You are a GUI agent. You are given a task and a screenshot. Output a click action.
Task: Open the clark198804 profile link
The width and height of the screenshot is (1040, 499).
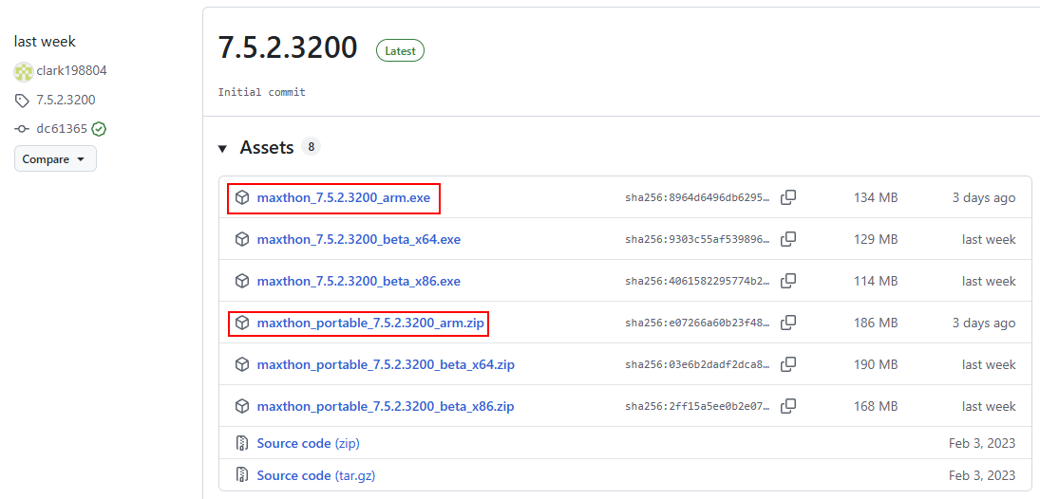click(71, 71)
